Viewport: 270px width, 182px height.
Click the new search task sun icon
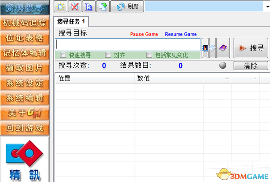tap(61, 6)
